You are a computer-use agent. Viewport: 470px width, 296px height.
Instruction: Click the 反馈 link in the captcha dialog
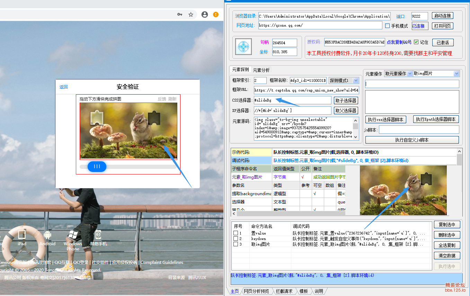coord(162,99)
